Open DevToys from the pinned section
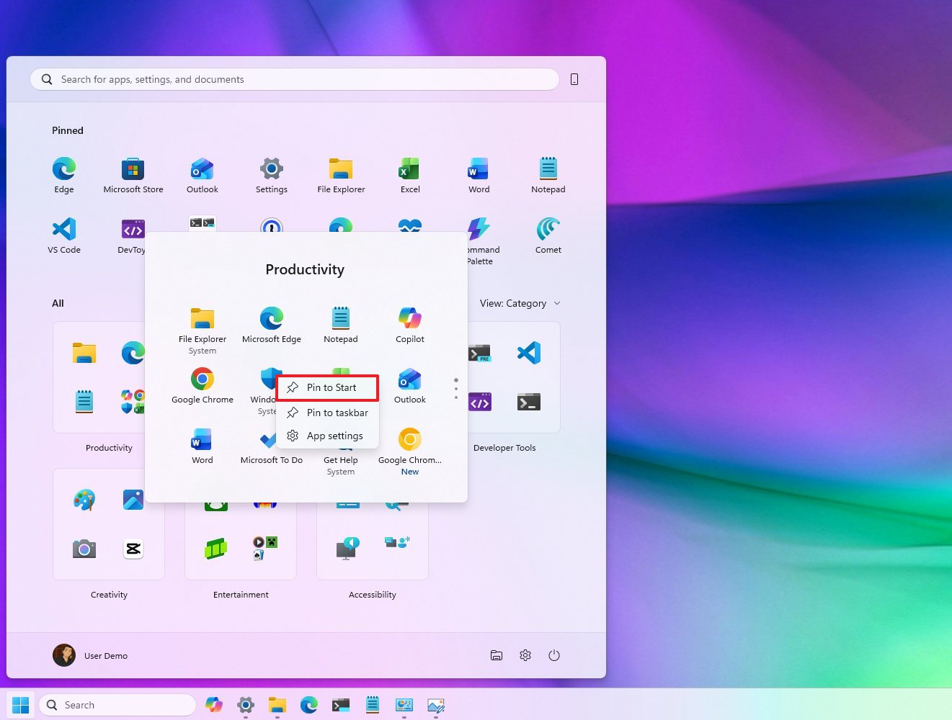This screenshot has height=720, width=952. 133,229
